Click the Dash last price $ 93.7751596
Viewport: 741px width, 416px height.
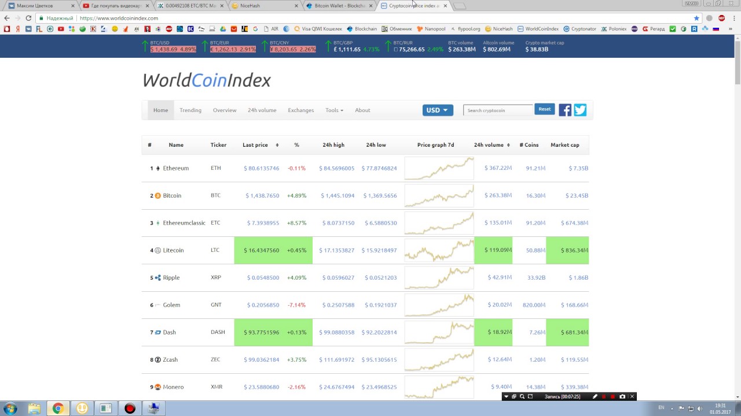[x=261, y=332]
